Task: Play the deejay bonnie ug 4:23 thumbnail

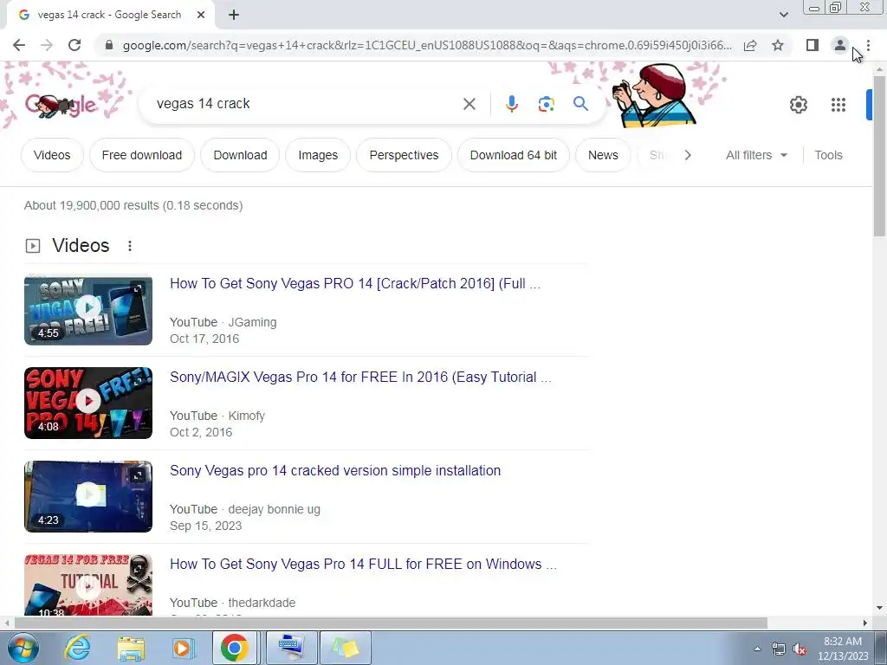Action: tap(88, 496)
